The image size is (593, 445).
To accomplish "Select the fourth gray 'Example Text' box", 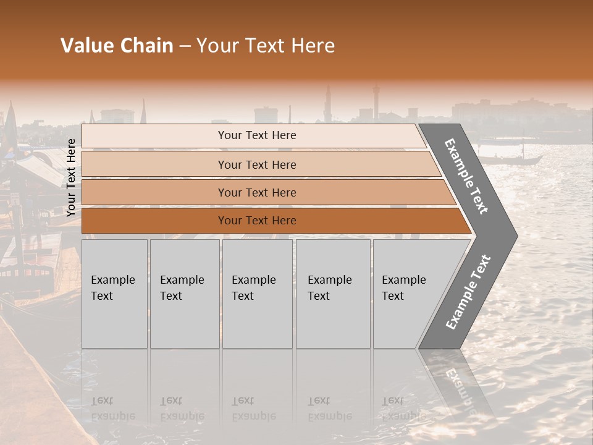I will (333, 294).
